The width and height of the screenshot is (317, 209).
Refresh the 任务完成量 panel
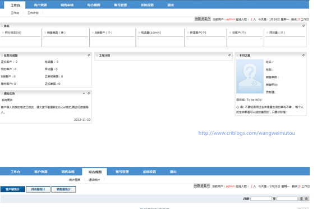[89, 55]
